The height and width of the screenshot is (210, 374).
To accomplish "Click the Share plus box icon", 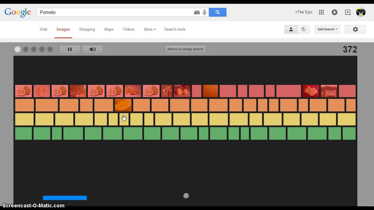I will [x=348, y=12].
